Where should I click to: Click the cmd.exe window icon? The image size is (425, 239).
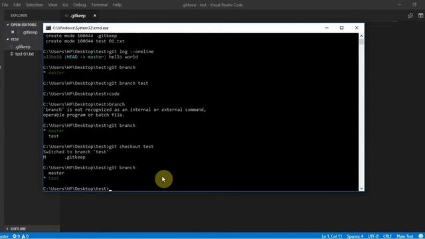tap(48, 28)
